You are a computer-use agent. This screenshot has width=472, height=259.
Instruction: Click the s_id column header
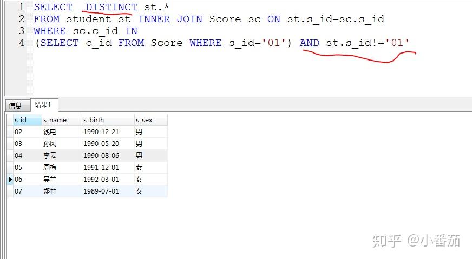[28, 120]
